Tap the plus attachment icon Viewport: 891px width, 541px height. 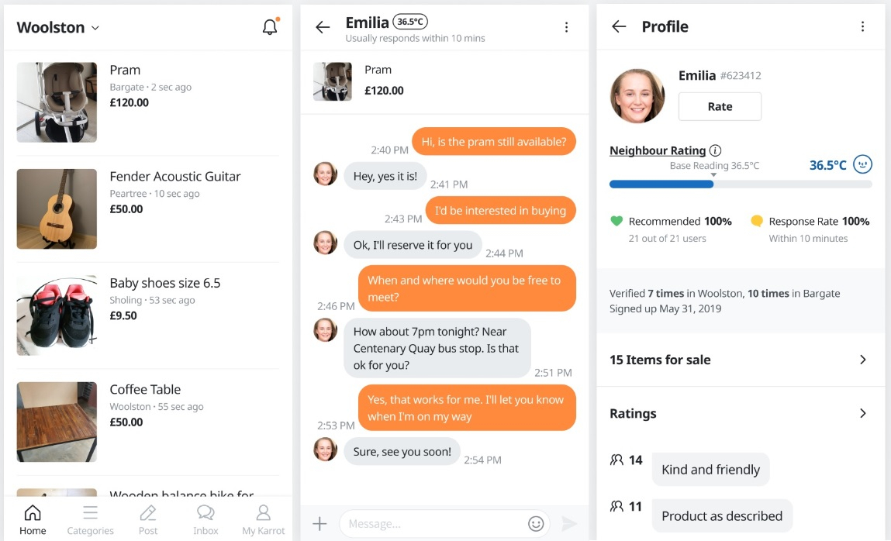click(320, 523)
